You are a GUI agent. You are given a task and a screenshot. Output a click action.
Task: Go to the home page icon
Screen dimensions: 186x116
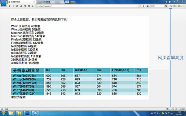point(21,6)
